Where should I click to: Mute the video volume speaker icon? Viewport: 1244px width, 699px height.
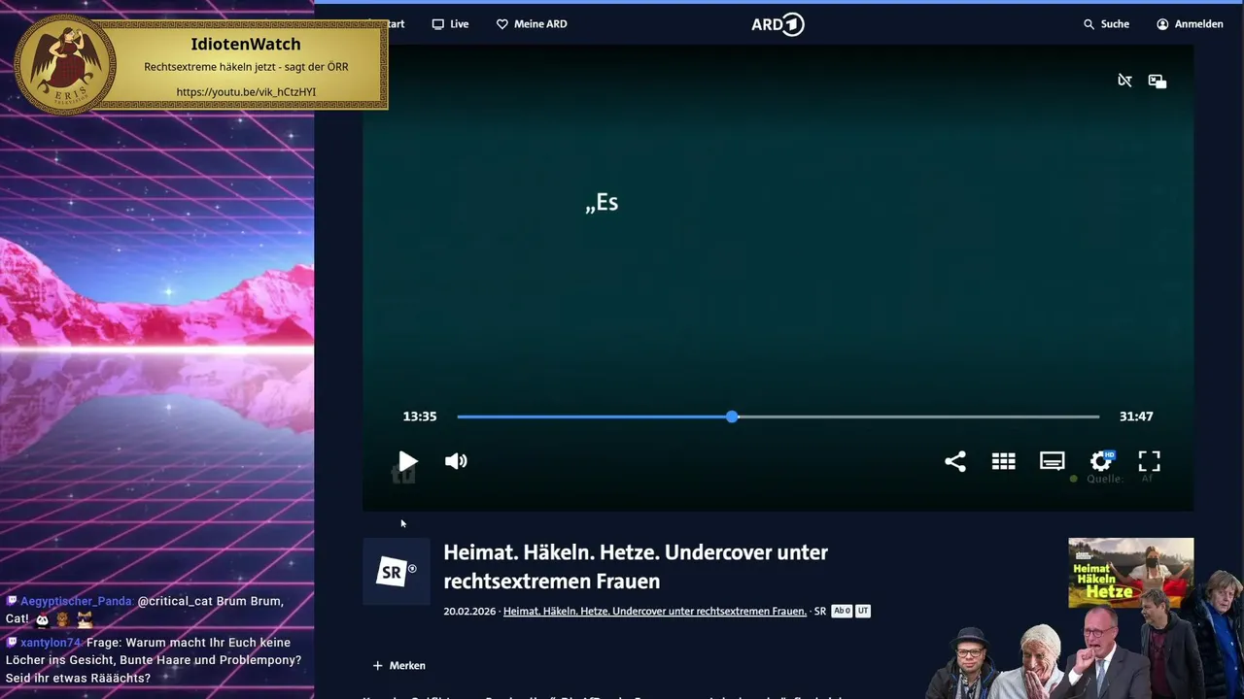[456, 461]
